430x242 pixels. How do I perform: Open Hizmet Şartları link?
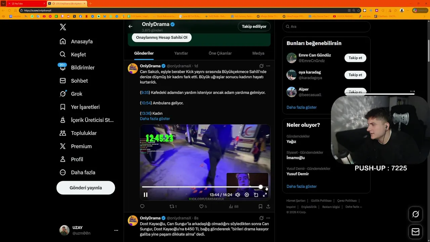pyautogui.click(x=296, y=201)
